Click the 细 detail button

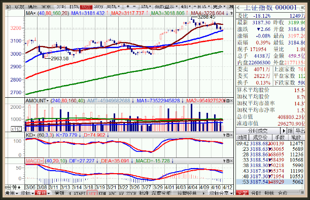click(x=290, y=131)
